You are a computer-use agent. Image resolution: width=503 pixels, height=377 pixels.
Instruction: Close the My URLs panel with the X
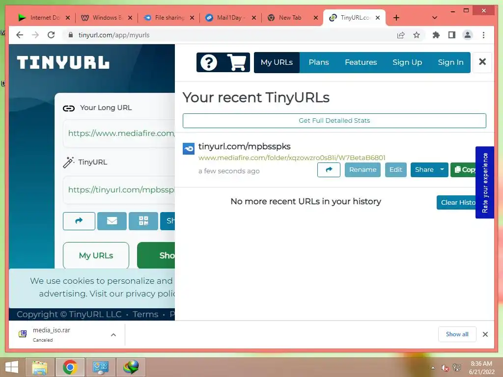[482, 62]
